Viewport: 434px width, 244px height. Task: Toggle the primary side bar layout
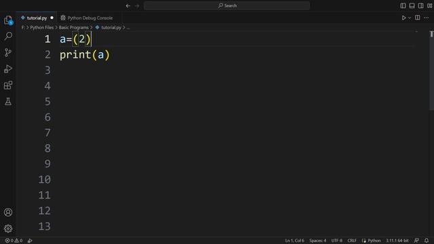[x=403, y=5]
